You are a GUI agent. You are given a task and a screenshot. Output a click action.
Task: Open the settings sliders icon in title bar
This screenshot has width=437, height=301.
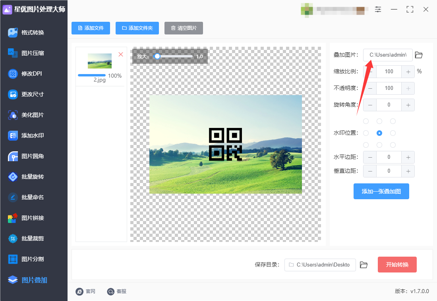(x=378, y=10)
